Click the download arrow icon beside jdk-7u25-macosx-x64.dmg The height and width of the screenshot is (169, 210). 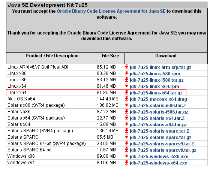tap(126, 99)
